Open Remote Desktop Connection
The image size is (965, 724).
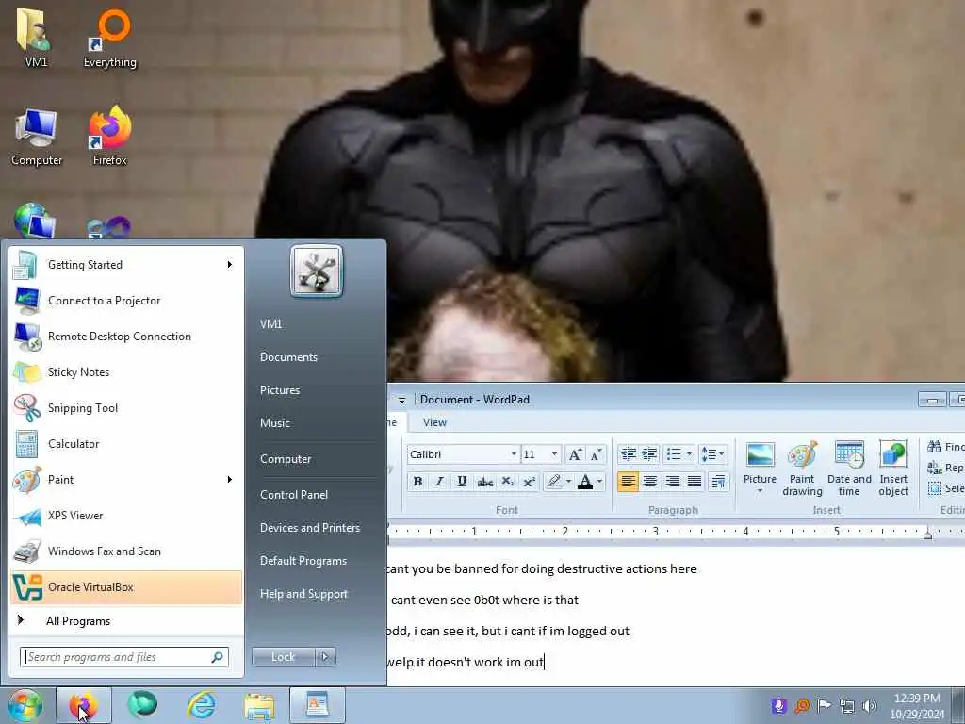pyautogui.click(x=126, y=337)
